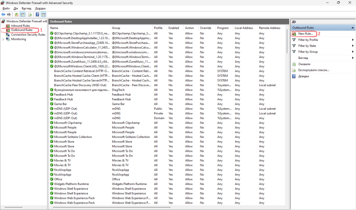Click the Forward arrow toolbar icon

[x=9, y=14]
